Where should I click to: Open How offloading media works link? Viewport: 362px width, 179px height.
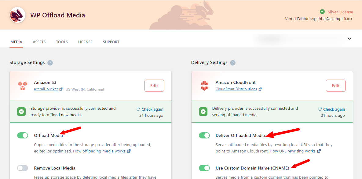(x=99, y=151)
